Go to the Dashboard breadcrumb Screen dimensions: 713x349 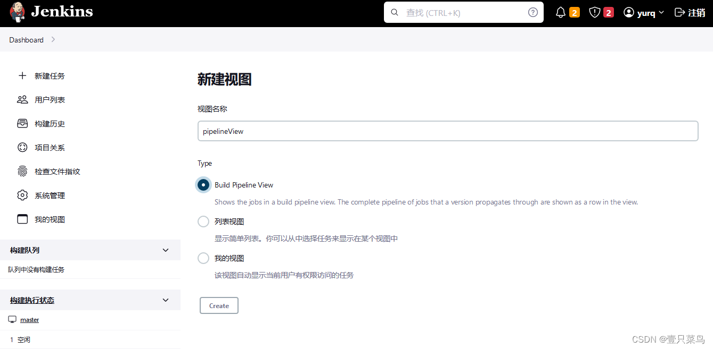tap(26, 40)
